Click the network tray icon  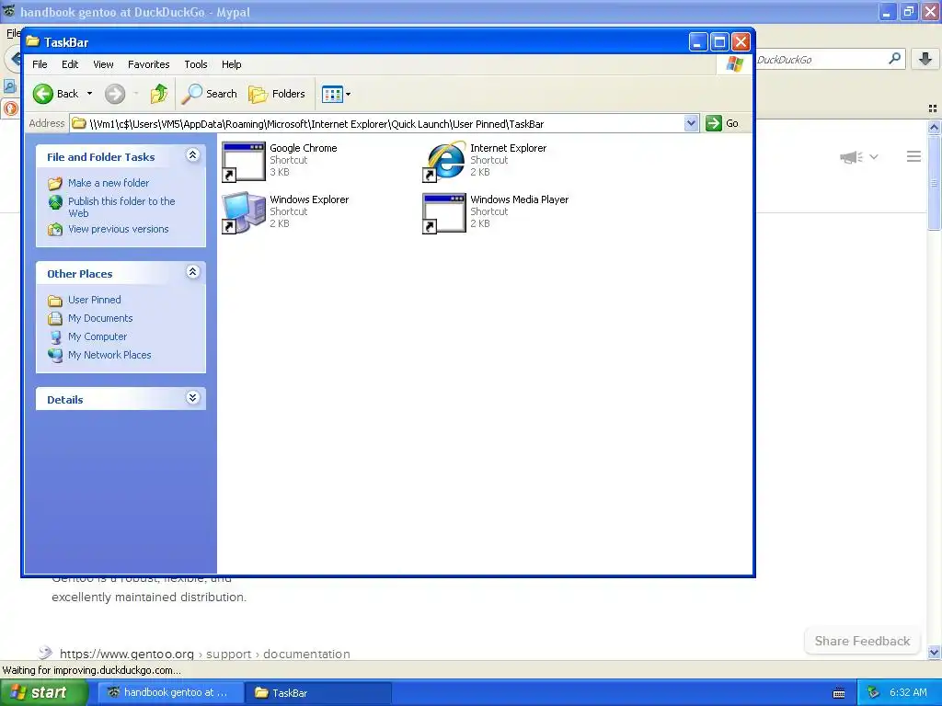coord(874,693)
